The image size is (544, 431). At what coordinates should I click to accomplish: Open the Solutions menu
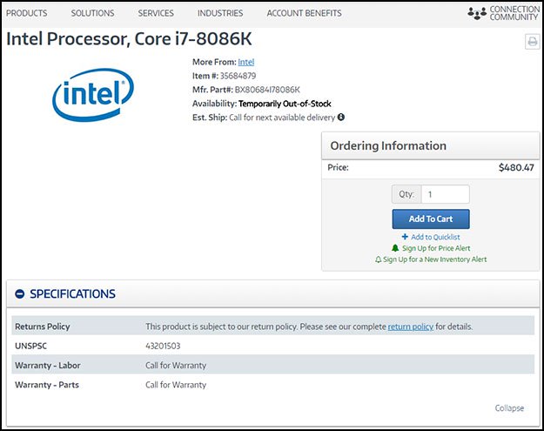click(92, 13)
